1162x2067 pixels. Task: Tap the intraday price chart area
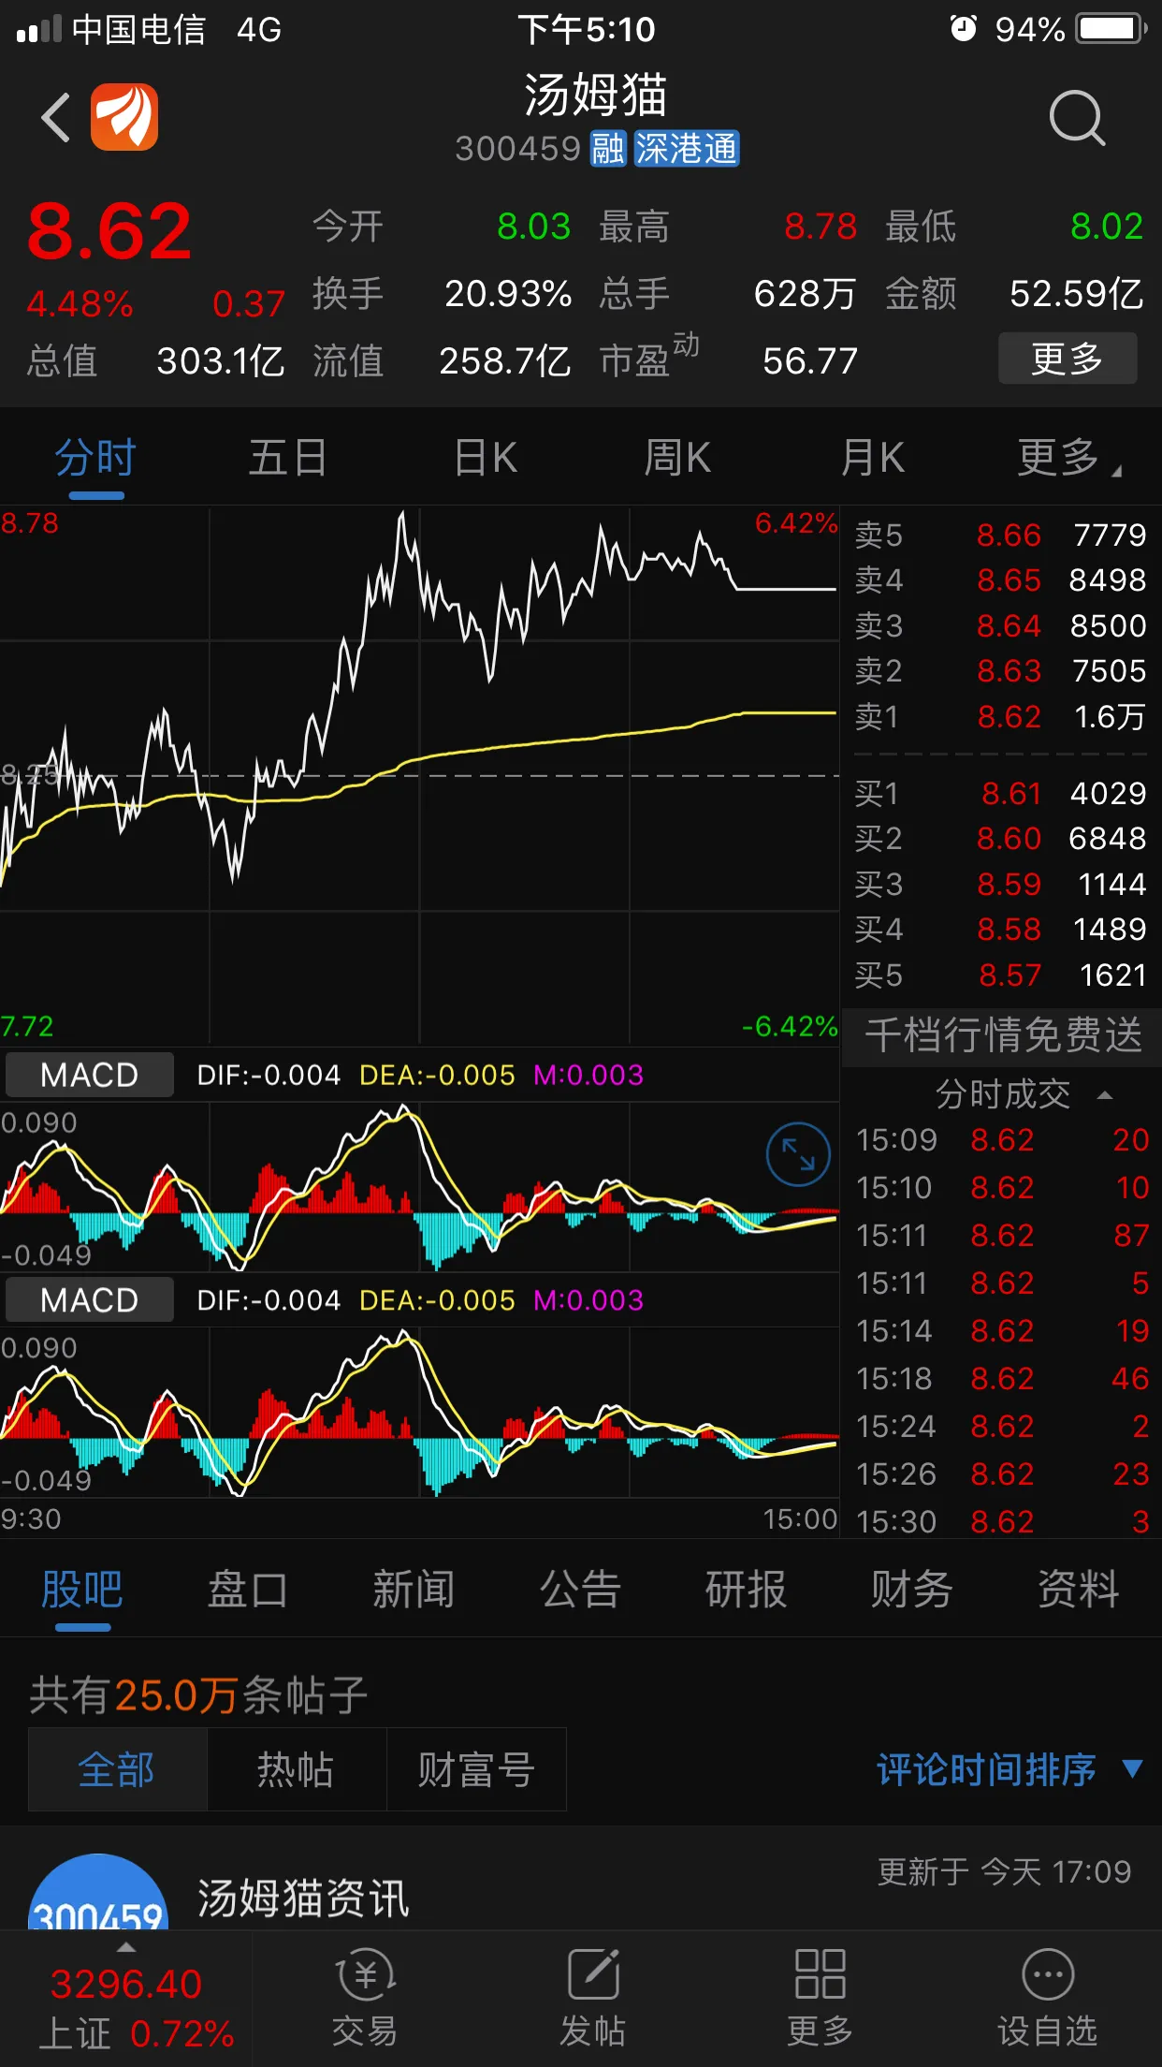419,775
